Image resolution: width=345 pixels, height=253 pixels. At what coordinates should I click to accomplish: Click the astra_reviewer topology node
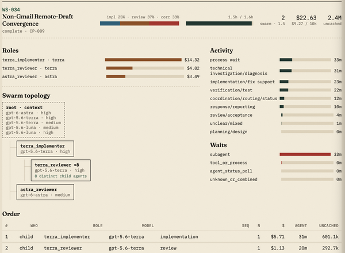(x=45, y=192)
